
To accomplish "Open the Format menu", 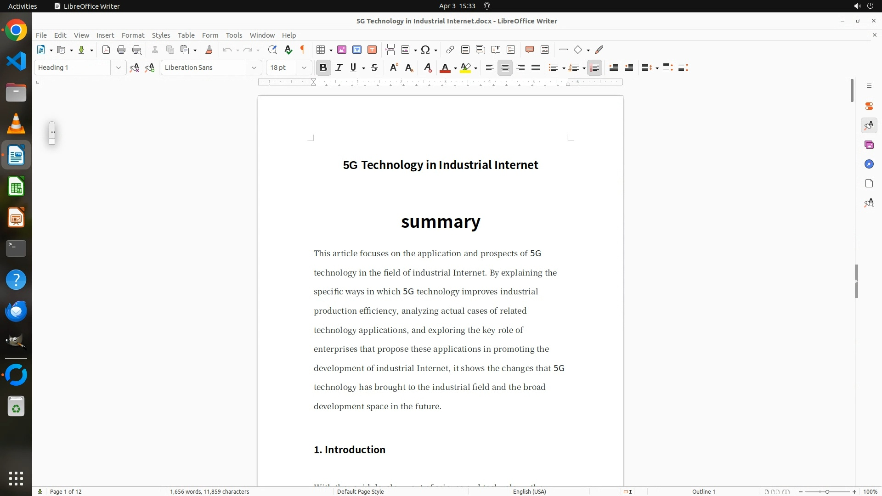I will [133, 35].
